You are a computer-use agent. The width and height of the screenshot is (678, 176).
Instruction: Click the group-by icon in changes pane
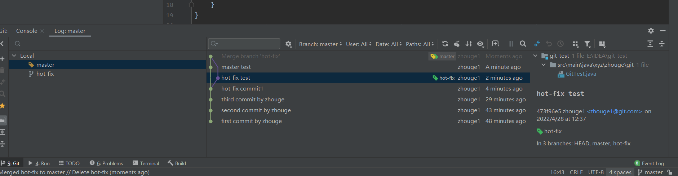575,44
